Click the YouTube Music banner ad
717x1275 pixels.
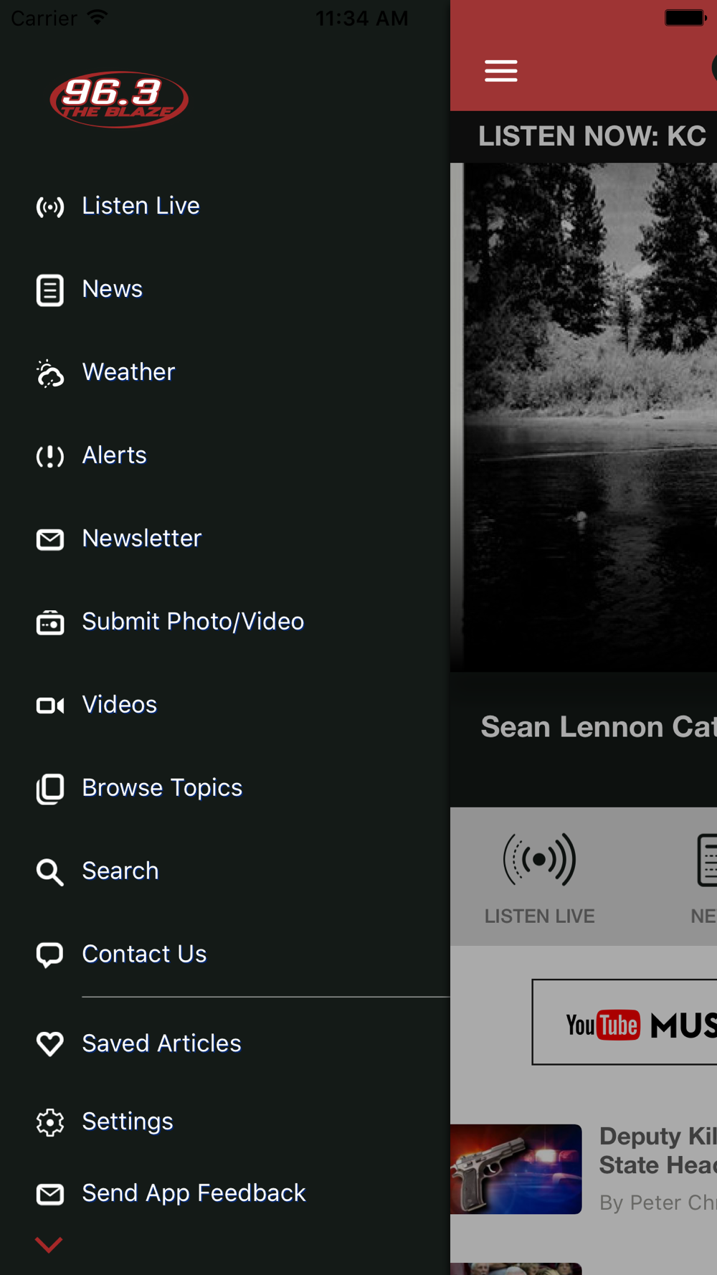(x=625, y=1023)
